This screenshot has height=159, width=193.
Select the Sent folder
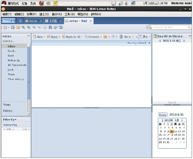[x=11, y=56]
